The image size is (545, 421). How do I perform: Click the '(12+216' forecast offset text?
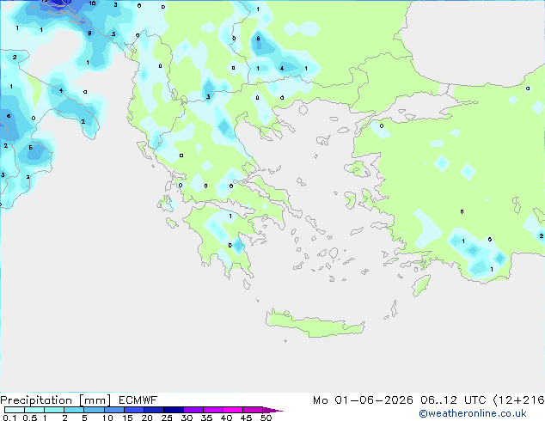coord(519,400)
